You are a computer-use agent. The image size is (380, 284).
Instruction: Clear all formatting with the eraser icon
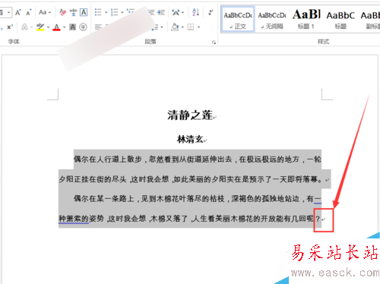click(62, 12)
